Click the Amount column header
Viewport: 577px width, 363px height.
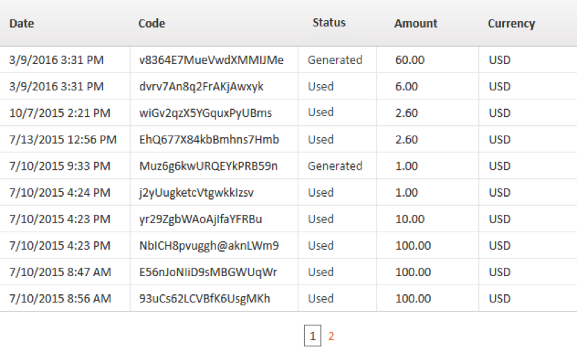tap(416, 24)
